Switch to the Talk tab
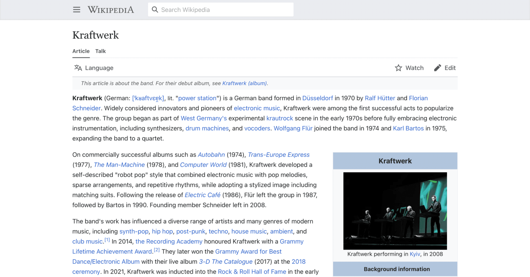The width and height of the screenshot is (530, 277). (100, 51)
